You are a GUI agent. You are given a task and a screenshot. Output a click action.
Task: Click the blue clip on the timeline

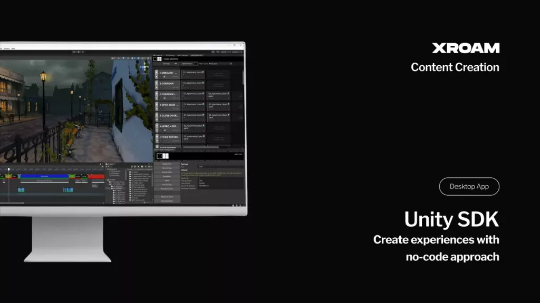[x=44, y=176]
